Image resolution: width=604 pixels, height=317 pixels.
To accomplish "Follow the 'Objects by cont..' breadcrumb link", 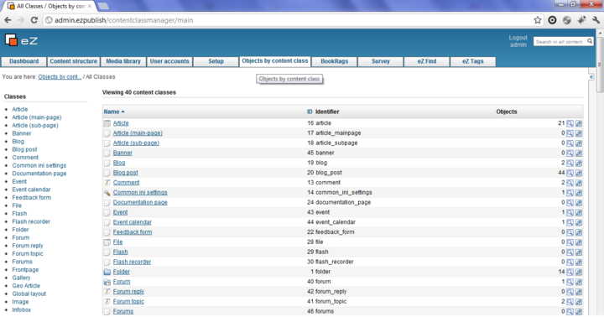I will pyautogui.click(x=60, y=76).
